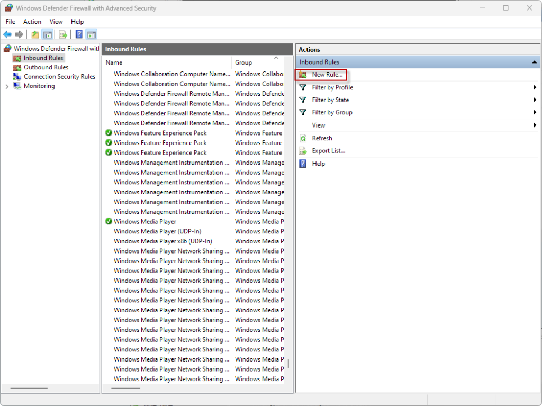The width and height of the screenshot is (542, 406).
Task: Click the firewall app icon in the title bar
Action: (8, 8)
